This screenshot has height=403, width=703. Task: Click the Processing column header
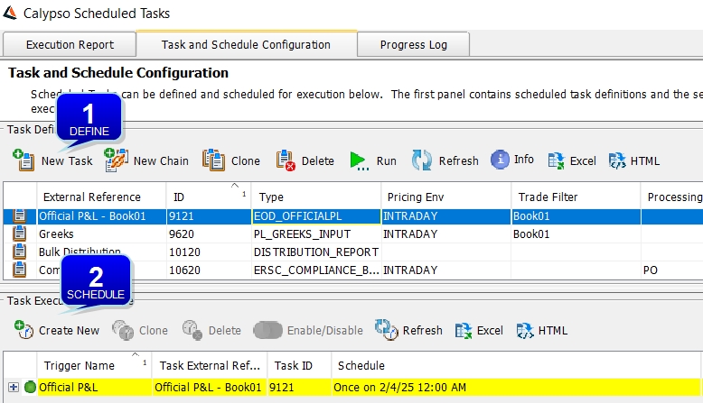671,197
